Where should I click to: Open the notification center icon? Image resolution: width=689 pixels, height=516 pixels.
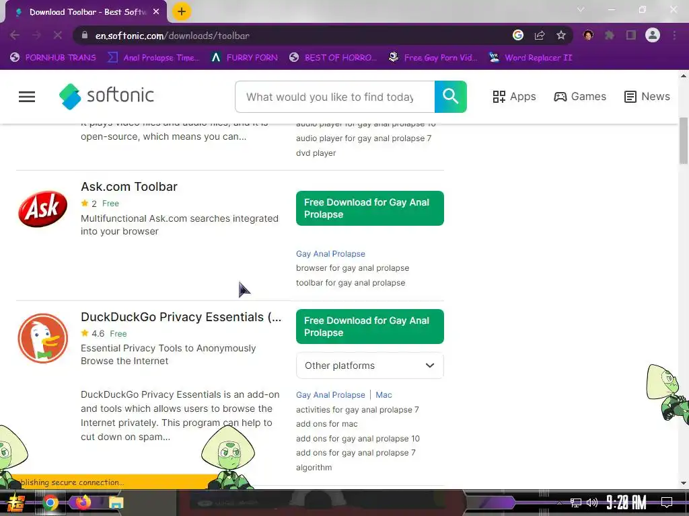[667, 503]
